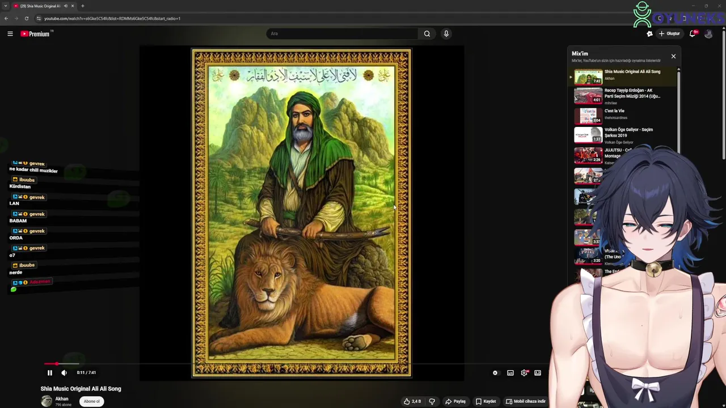The image size is (726, 408).
Task: Mute the video volume speaker icon
Action: pyautogui.click(x=64, y=373)
